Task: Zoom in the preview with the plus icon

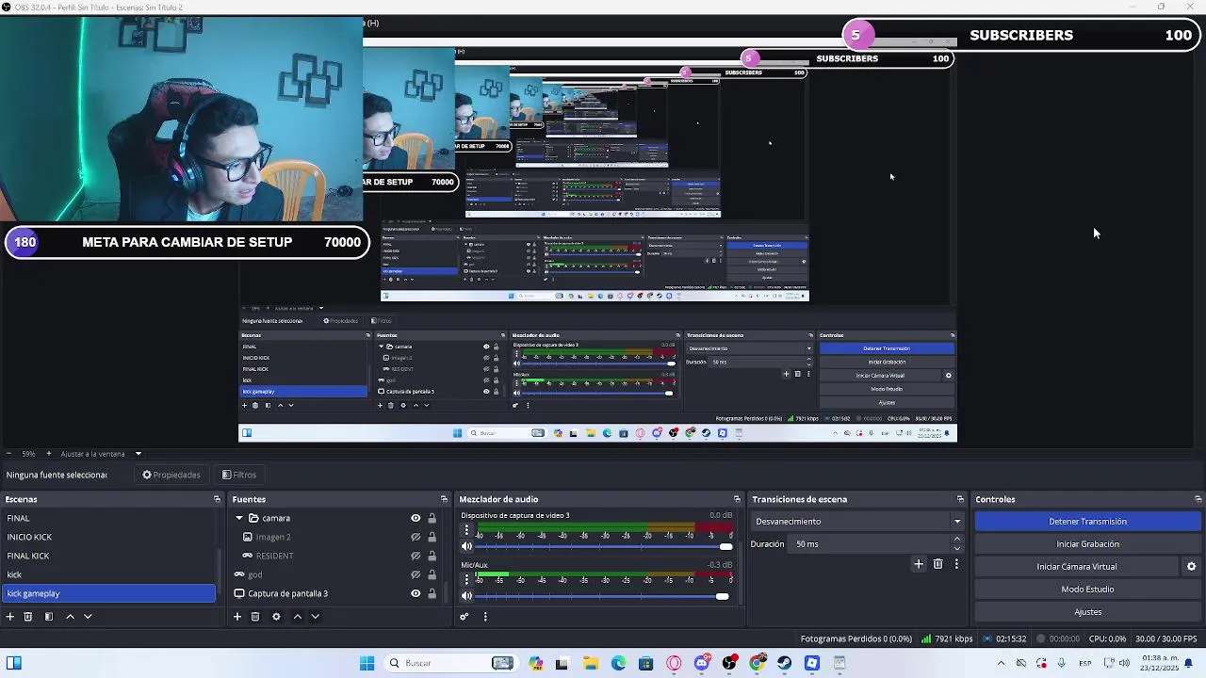Action: coord(49,454)
